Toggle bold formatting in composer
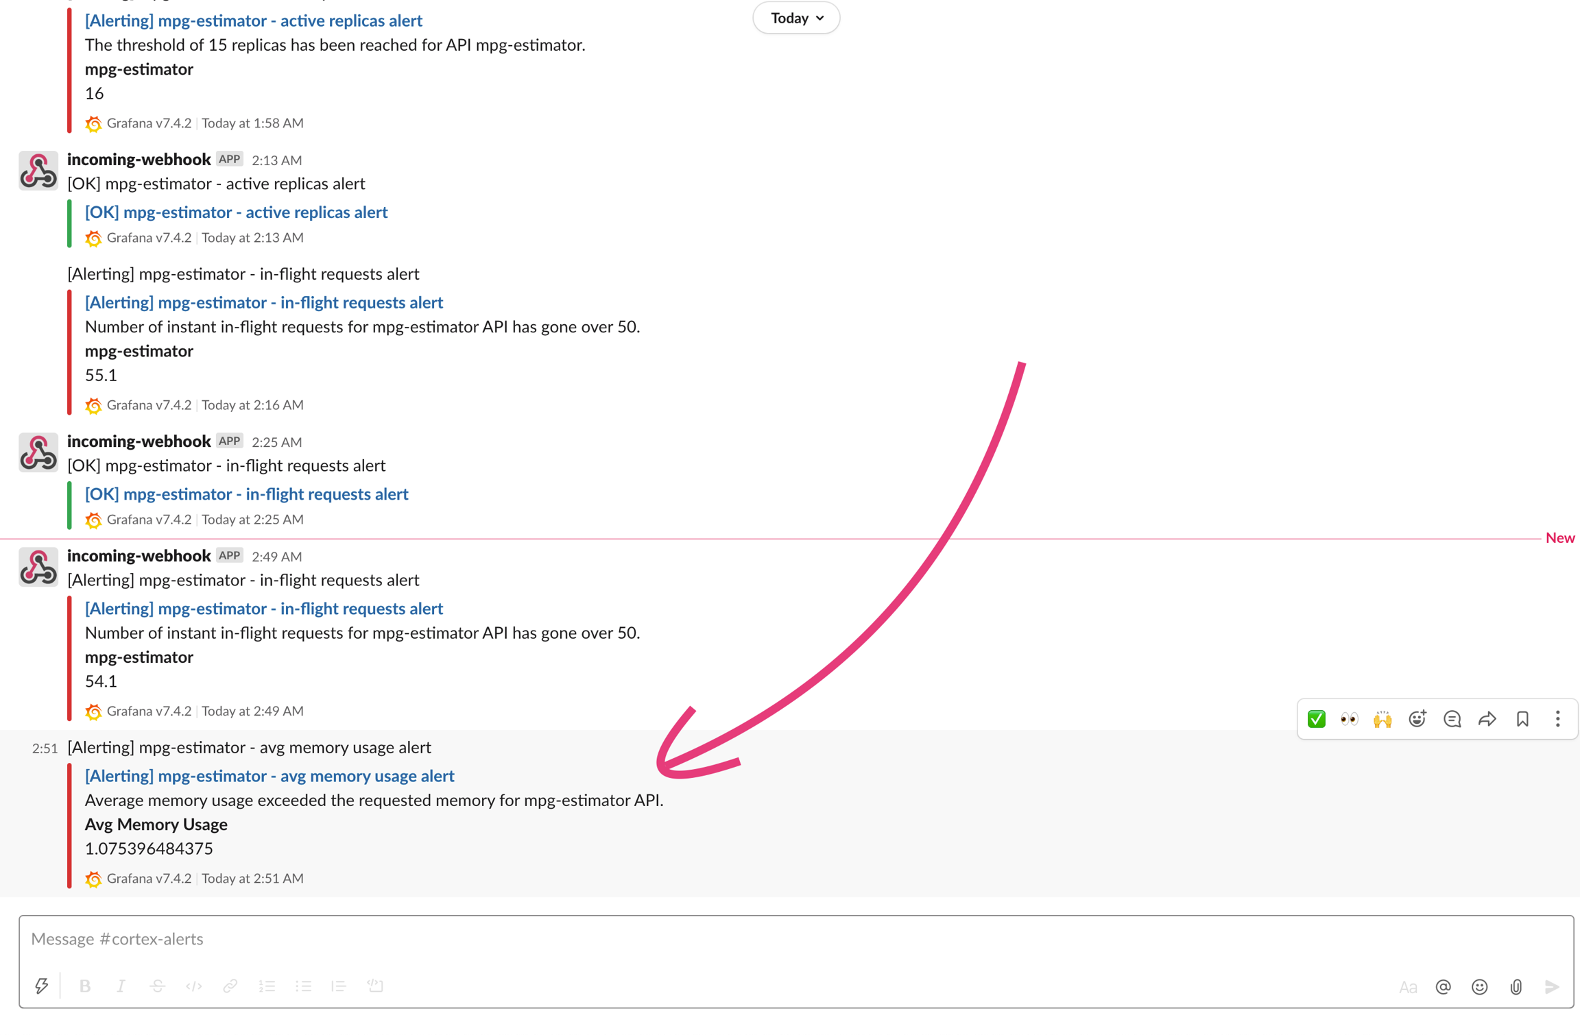Image resolution: width=1580 pixels, height=1035 pixels. 85,986
